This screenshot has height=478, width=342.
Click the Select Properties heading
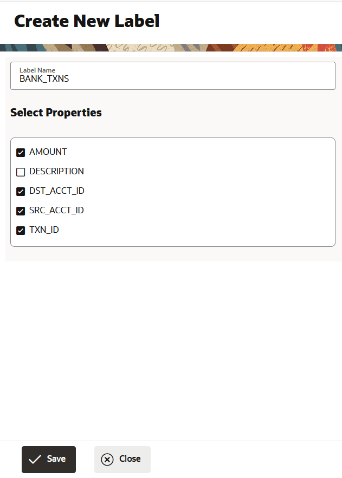(56, 113)
